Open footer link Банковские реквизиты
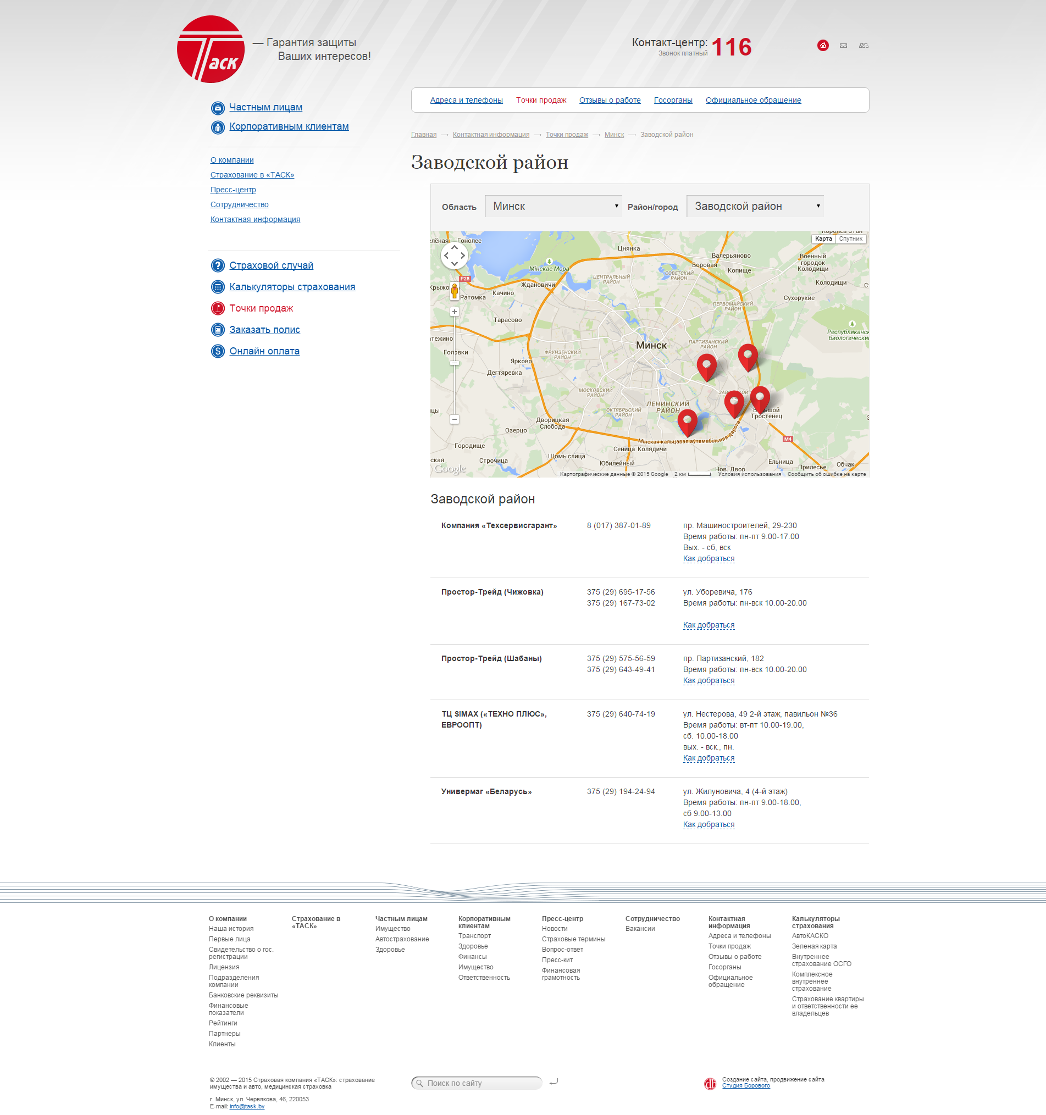1046x1115 pixels. coord(243,996)
